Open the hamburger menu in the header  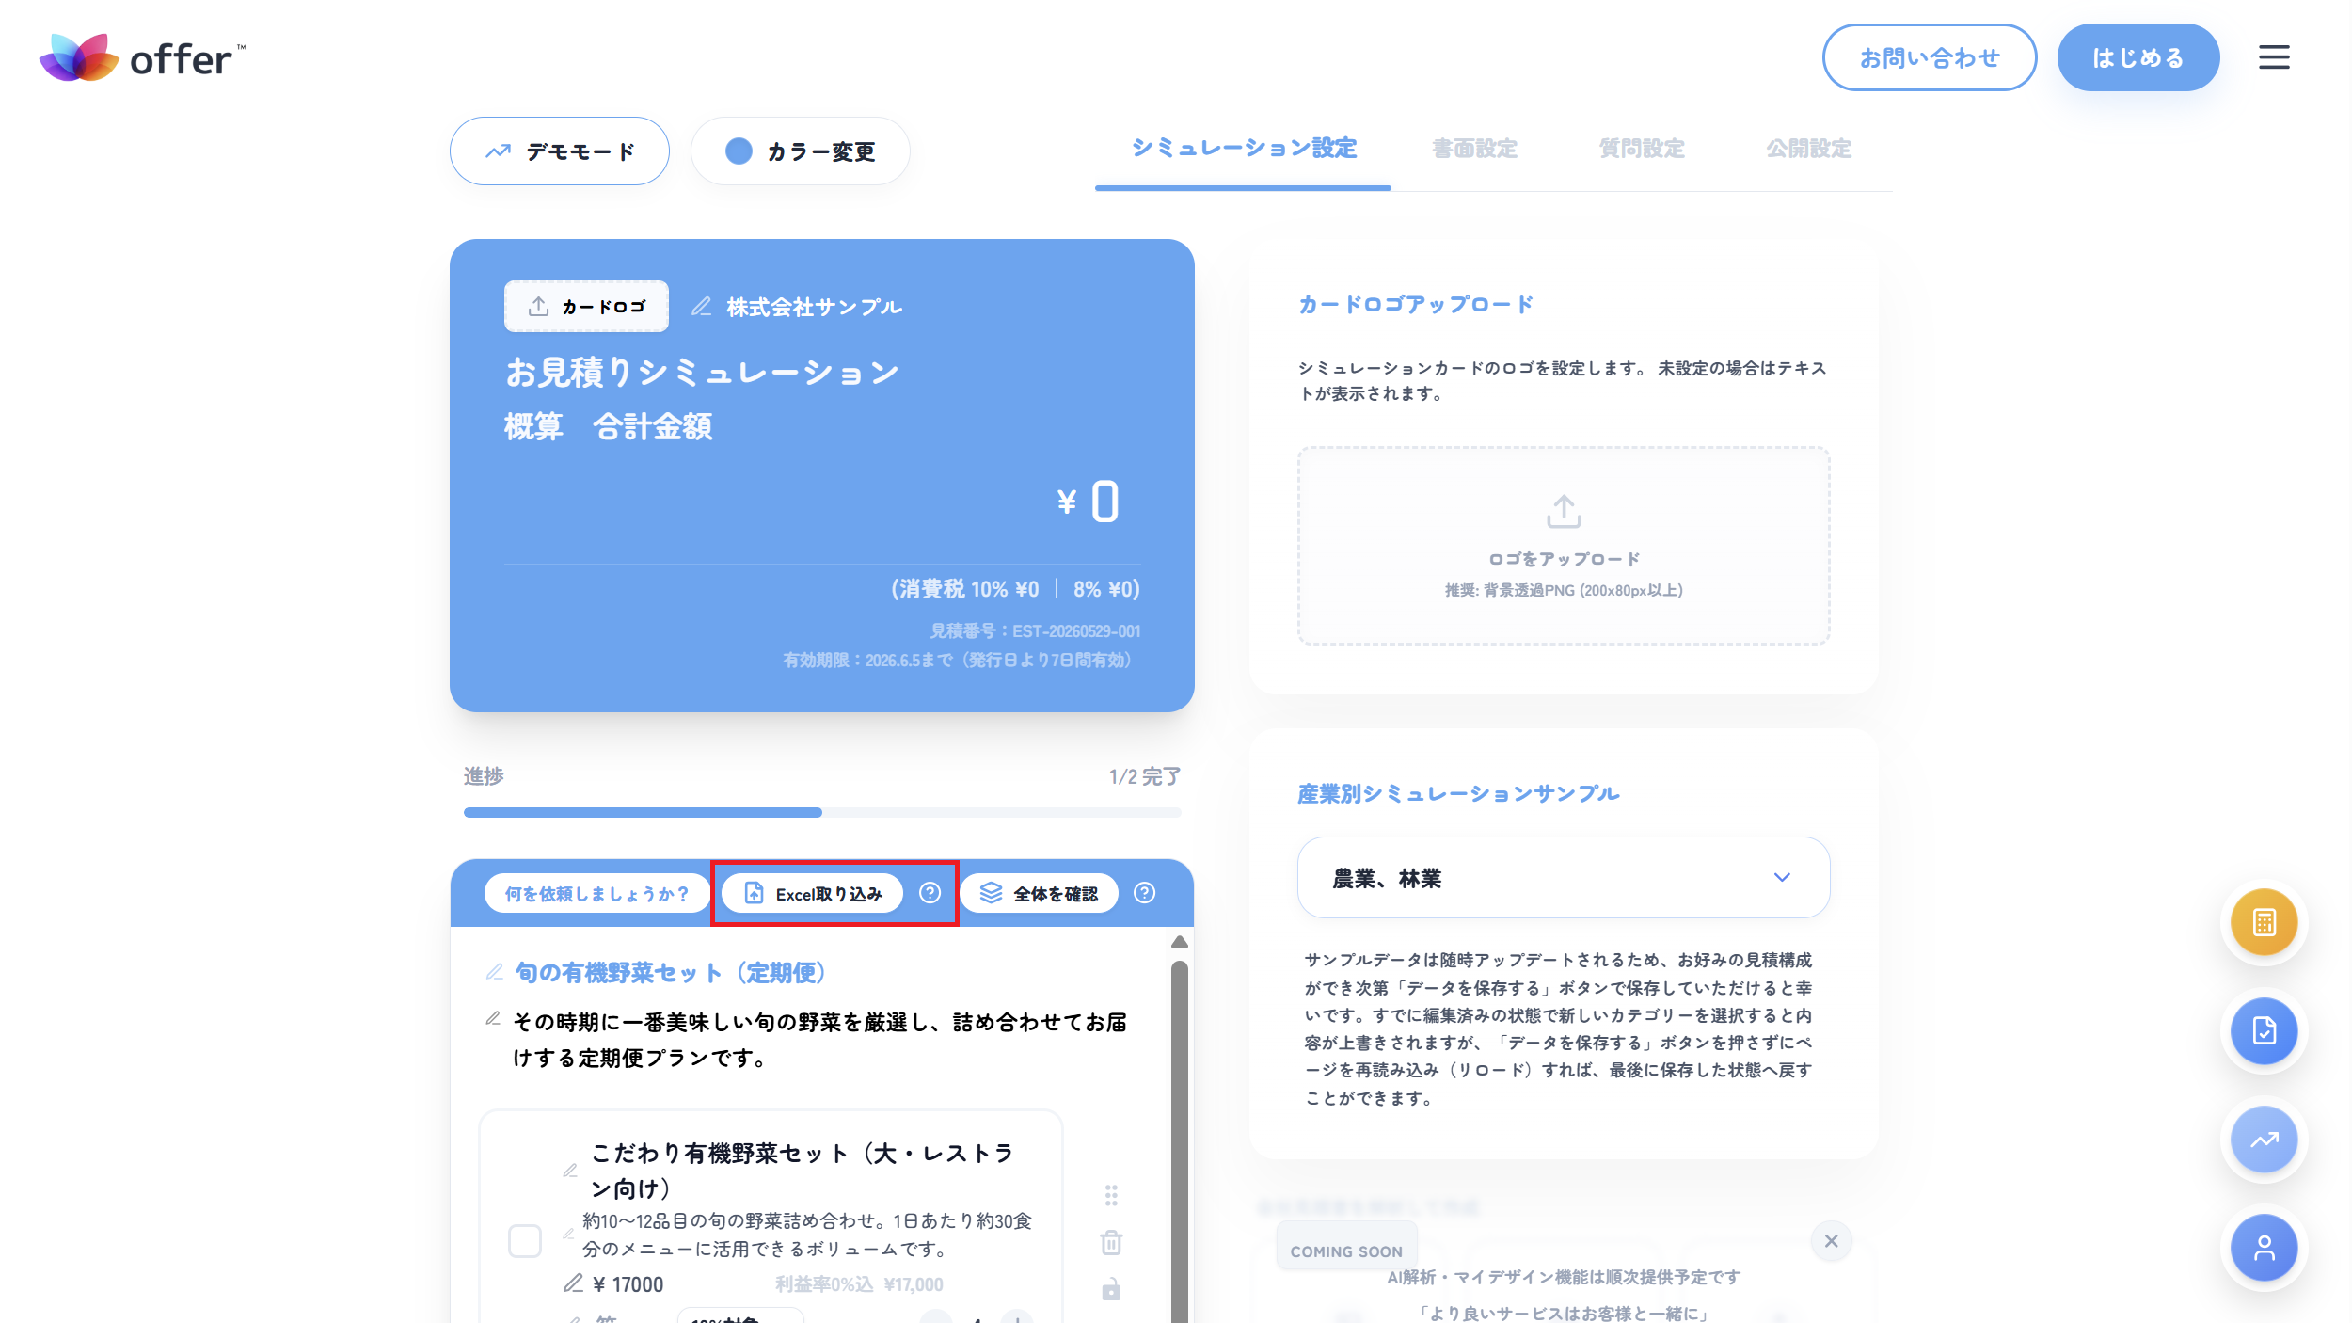tap(2273, 57)
